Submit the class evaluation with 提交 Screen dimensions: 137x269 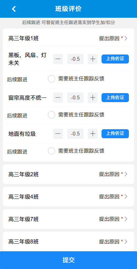[x=68, y=260]
